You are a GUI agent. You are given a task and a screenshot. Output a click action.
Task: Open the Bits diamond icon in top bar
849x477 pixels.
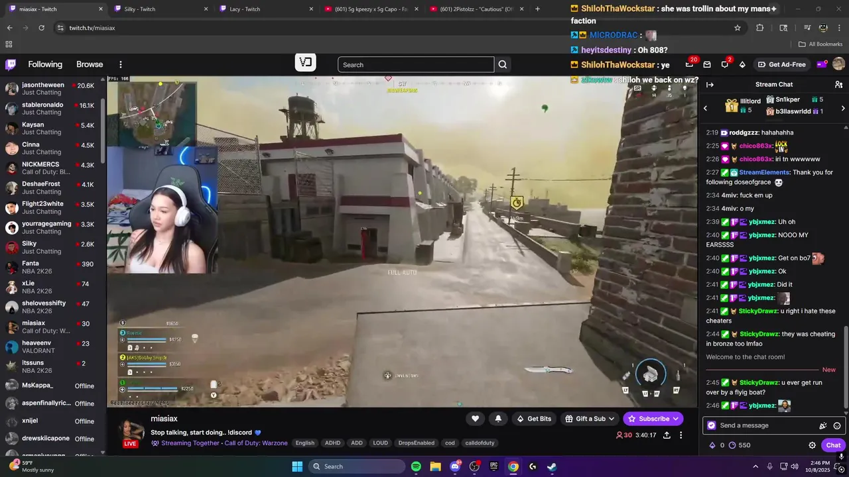click(x=742, y=64)
